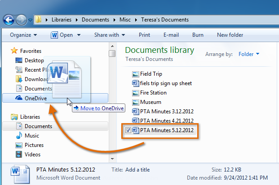Click Word document thumbnail in details pane
The height and width of the screenshot is (185, 279).
[20, 174]
